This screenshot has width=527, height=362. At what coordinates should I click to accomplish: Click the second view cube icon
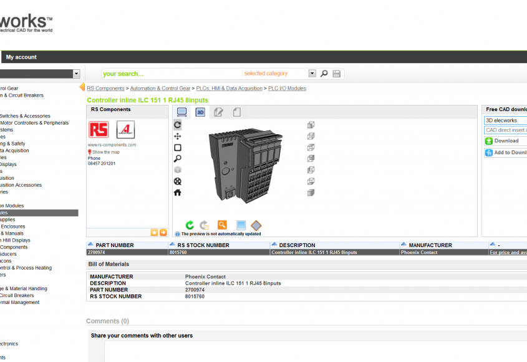pos(311,136)
